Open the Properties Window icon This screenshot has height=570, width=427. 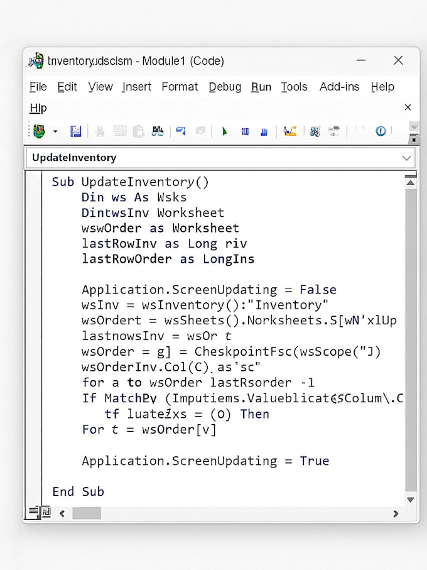click(x=334, y=131)
